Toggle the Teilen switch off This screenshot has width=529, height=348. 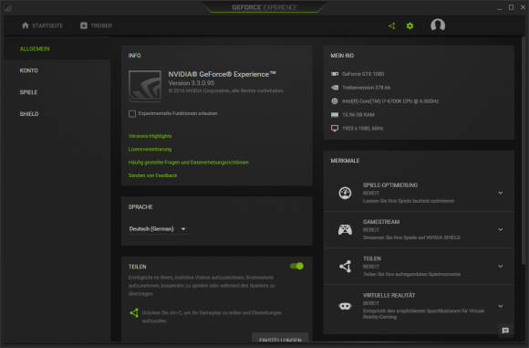coord(297,266)
